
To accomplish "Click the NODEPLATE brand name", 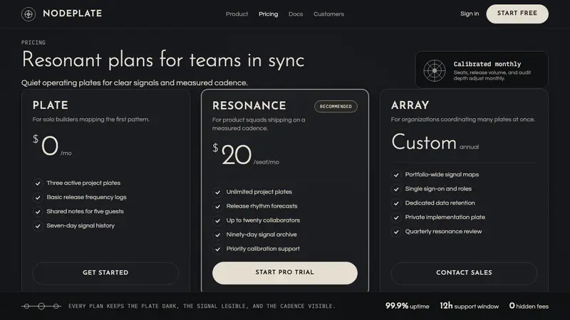I will [x=73, y=14].
